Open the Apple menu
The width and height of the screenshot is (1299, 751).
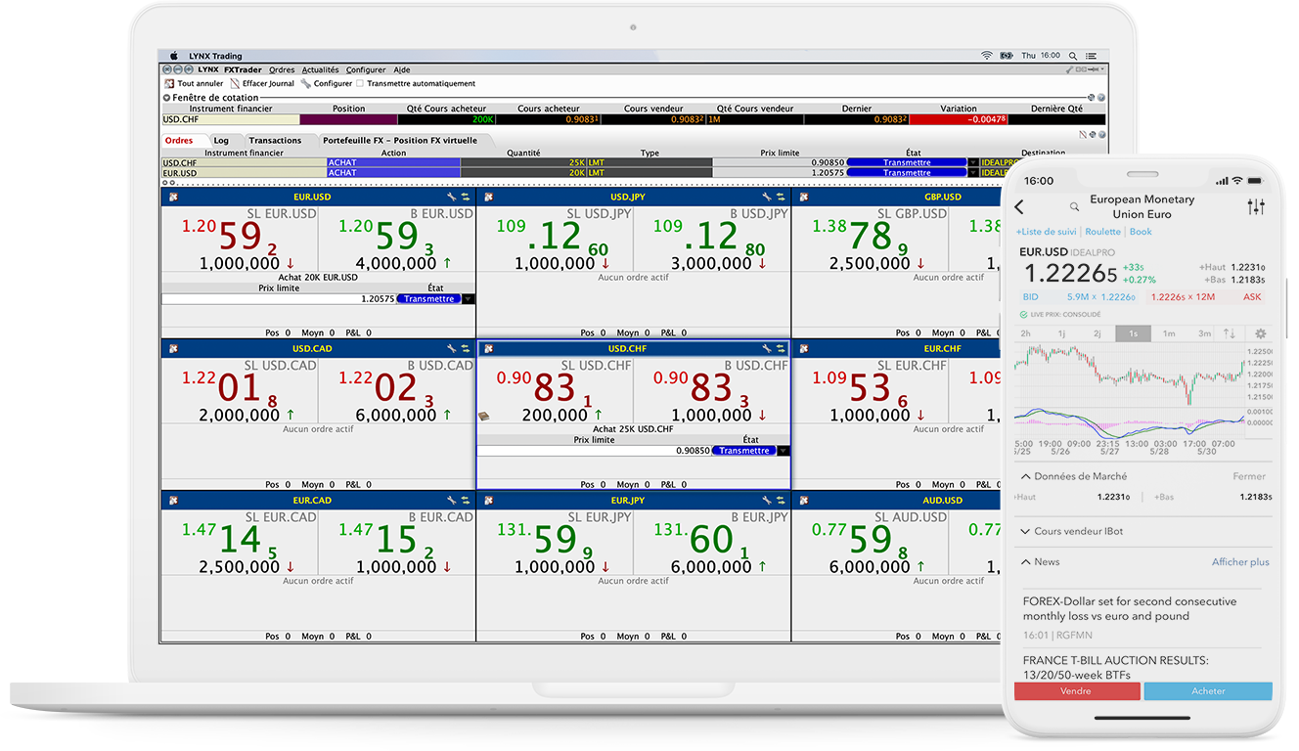pyautogui.click(x=175, y=56)
